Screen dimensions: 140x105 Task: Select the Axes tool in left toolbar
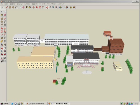pyautogui.click(x=2, y=45)
